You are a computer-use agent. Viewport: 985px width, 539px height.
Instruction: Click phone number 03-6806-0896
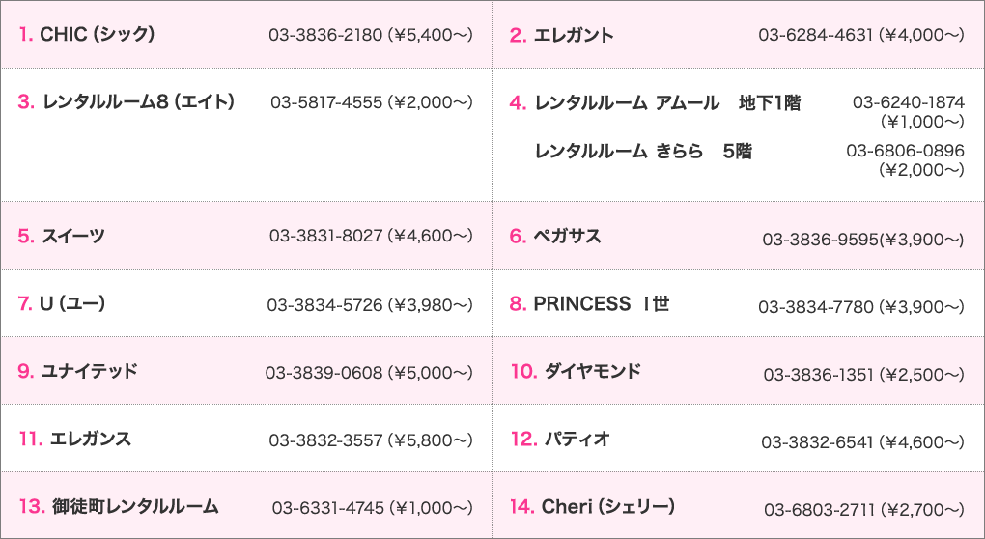pos(905,151)
